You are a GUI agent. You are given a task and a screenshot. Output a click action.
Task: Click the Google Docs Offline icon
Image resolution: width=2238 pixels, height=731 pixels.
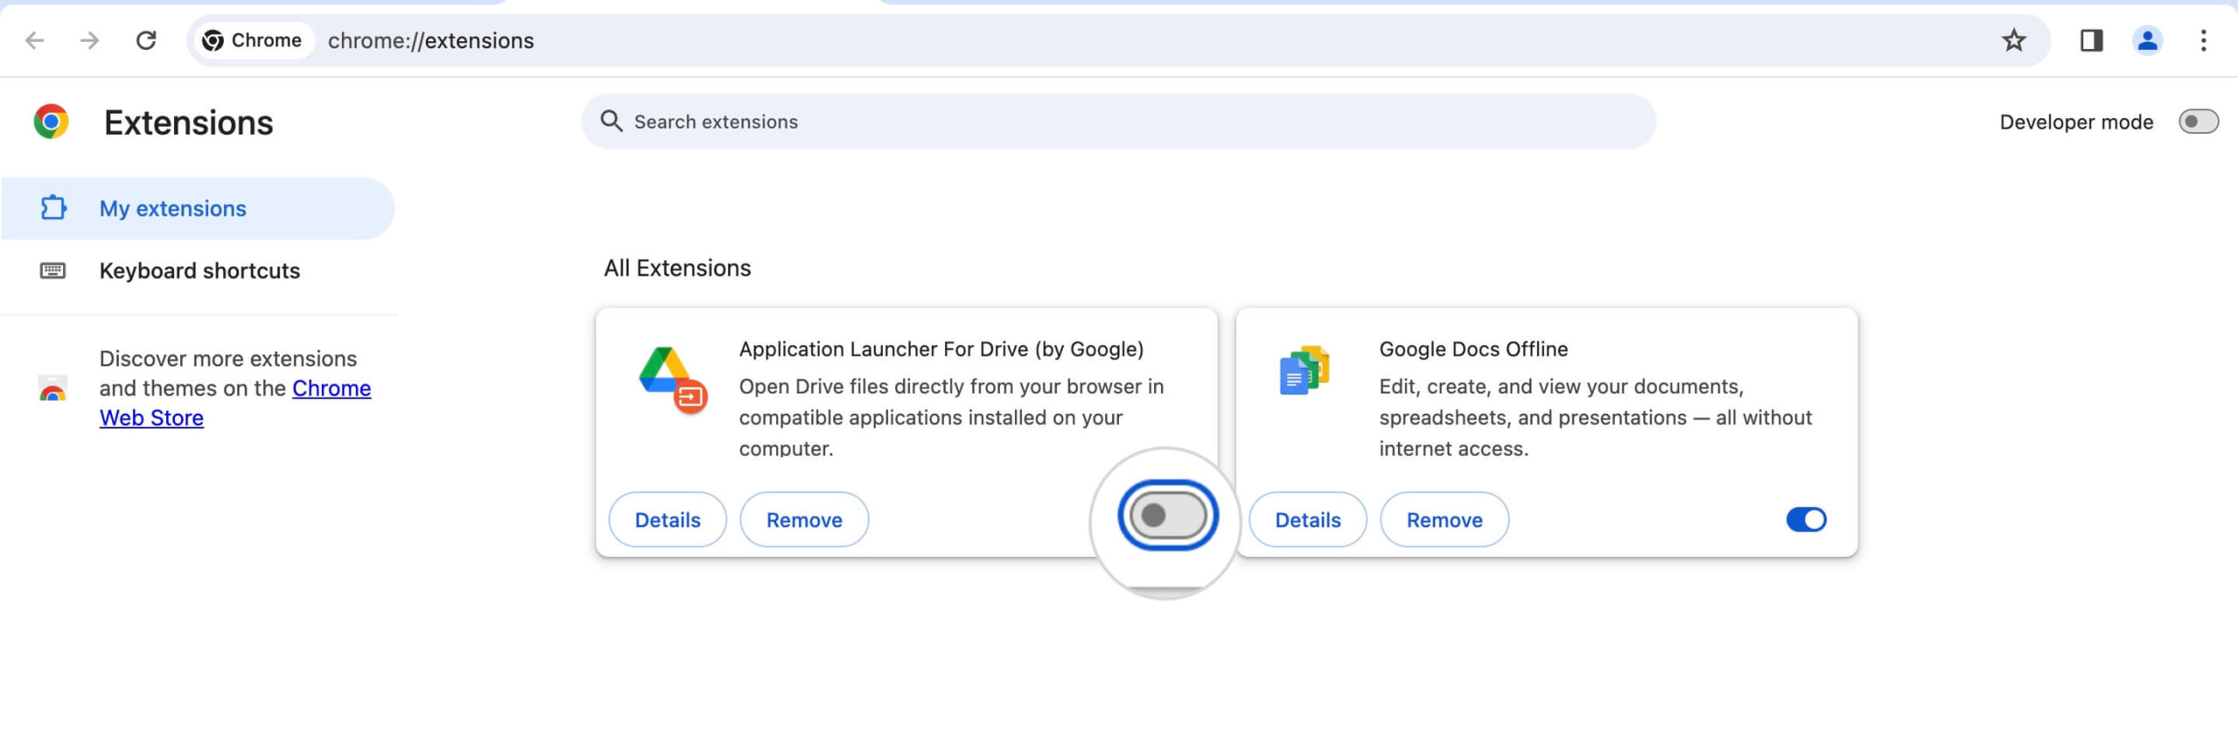point(1304,370)
